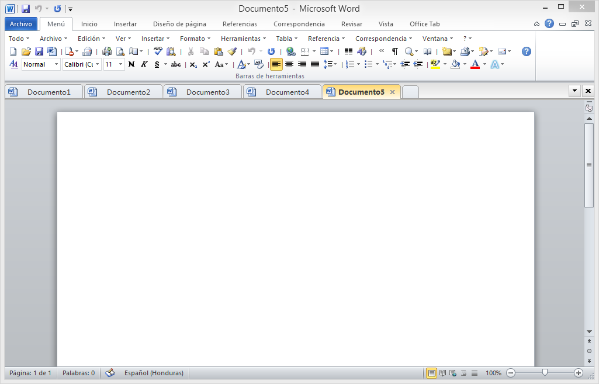The image size is (599, 384).
Task: Click the Print icon in toolbar
Action: [x=107, y=51]
